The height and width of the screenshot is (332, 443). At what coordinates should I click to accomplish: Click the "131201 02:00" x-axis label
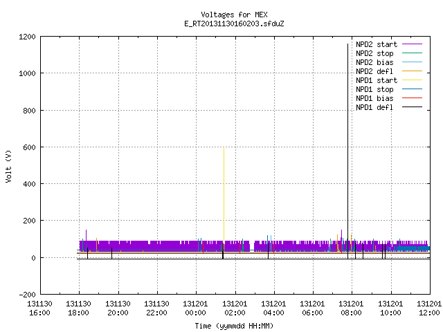[x=235, y=308]
